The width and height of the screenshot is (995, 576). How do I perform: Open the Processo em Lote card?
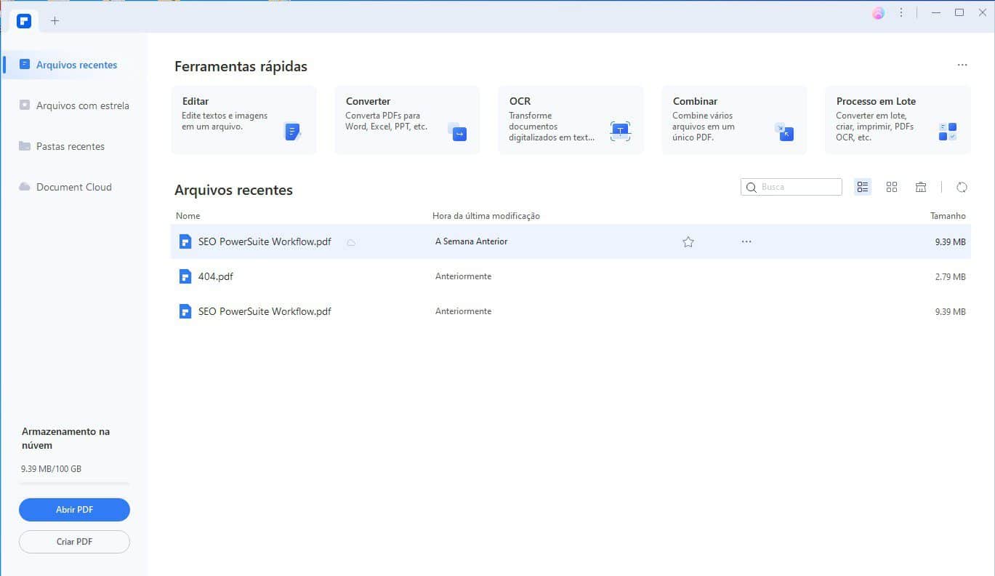click(x=898, y=120)
